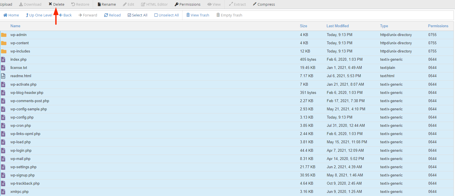The width and height of the screenshot is (455, 196).
Task: Click the readme.html file icon
Action: [3, 76]
